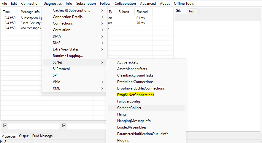Expand the SLNet submenu entry
The width and height of the screenshot is (262, 143).
click(x=74, y=62)
